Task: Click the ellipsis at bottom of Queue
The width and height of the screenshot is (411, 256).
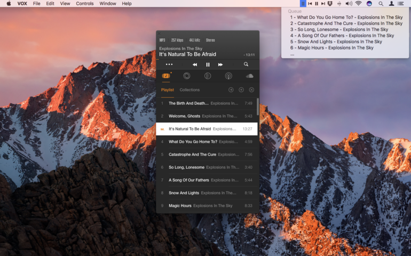Action: pos(293,54)
